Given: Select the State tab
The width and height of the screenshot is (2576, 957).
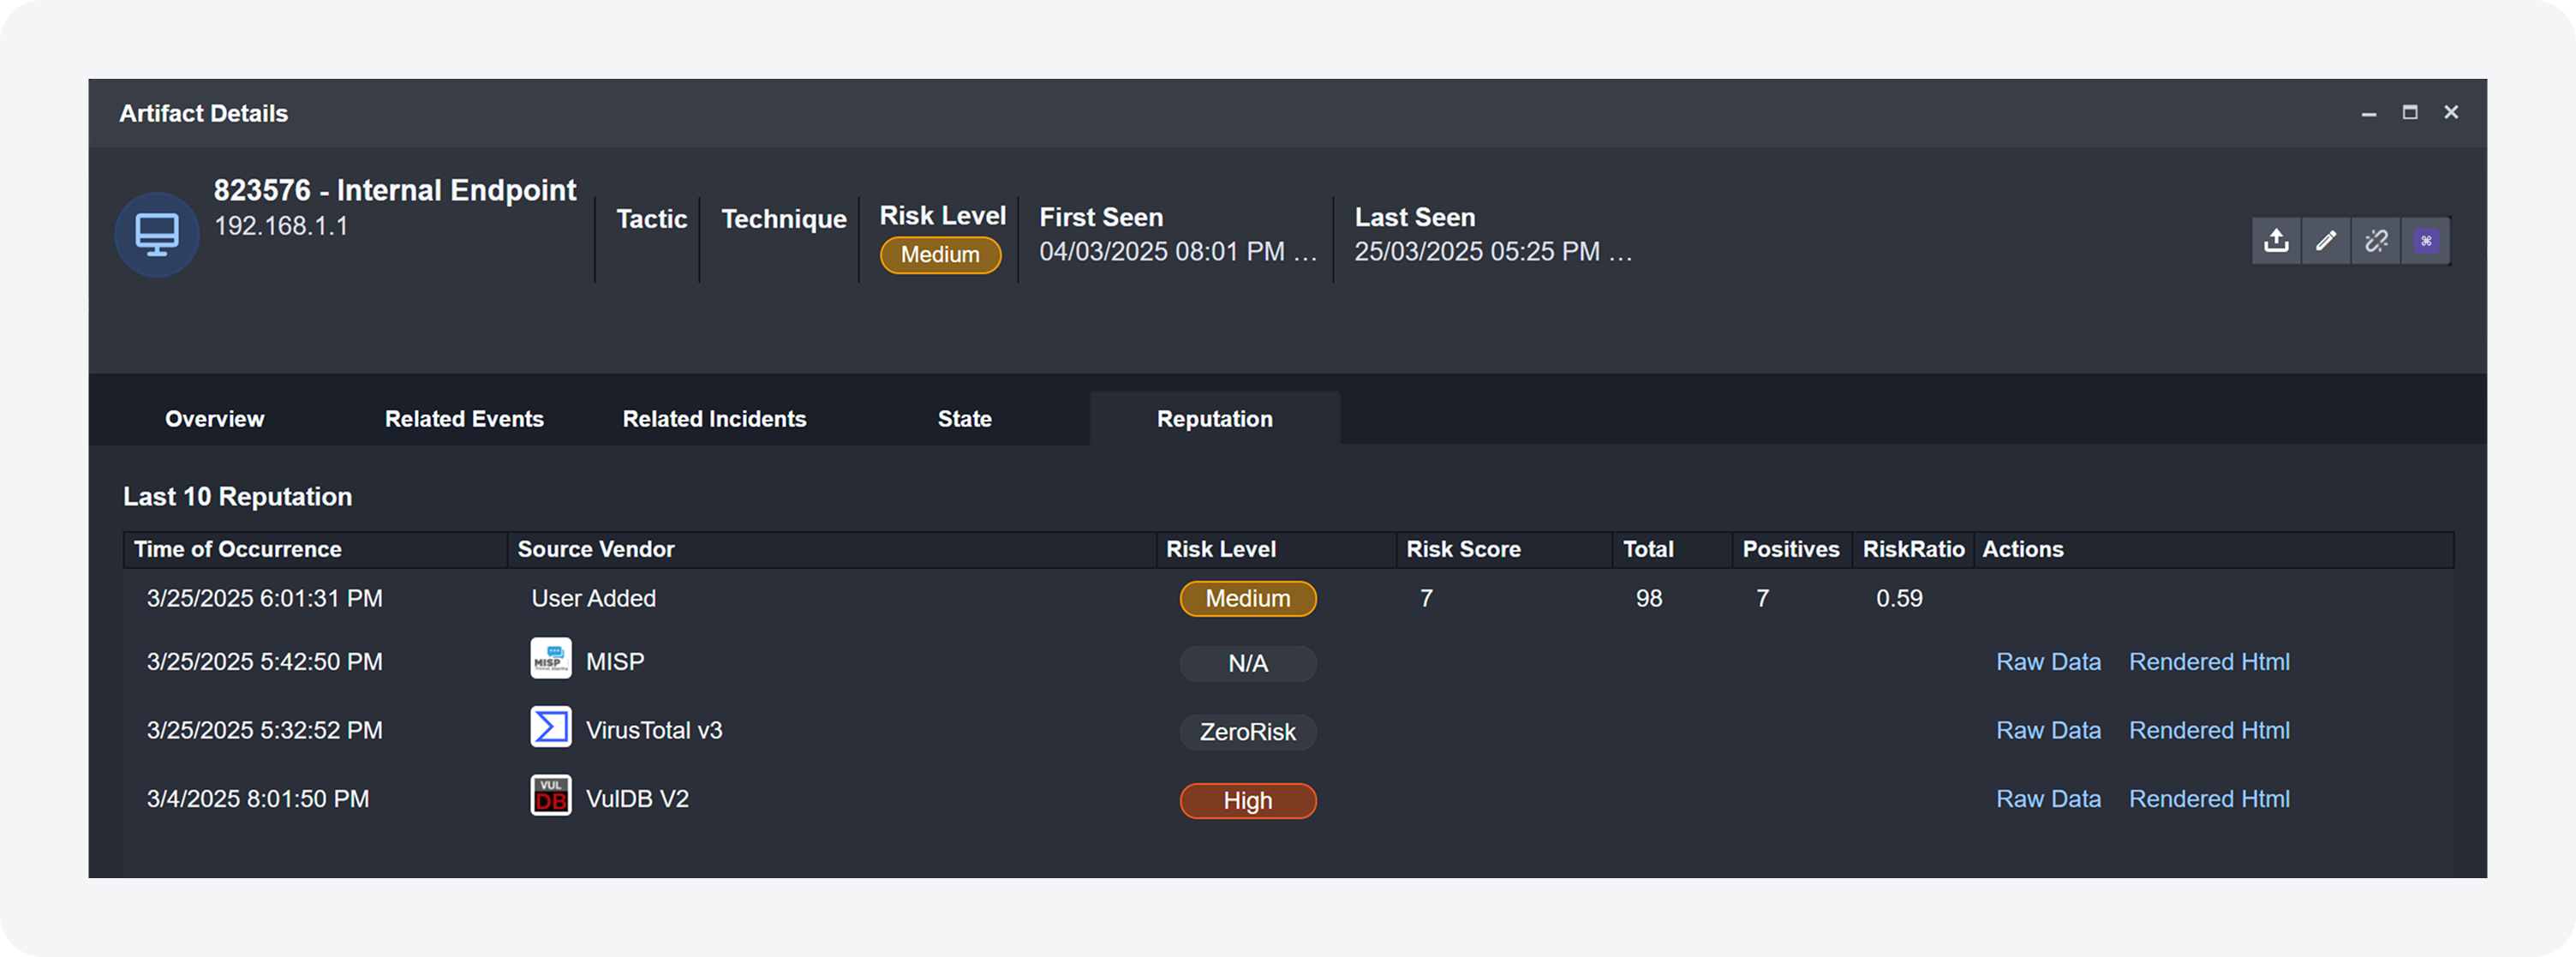Looking at the screenshot, I should click(x=964, y=419).
